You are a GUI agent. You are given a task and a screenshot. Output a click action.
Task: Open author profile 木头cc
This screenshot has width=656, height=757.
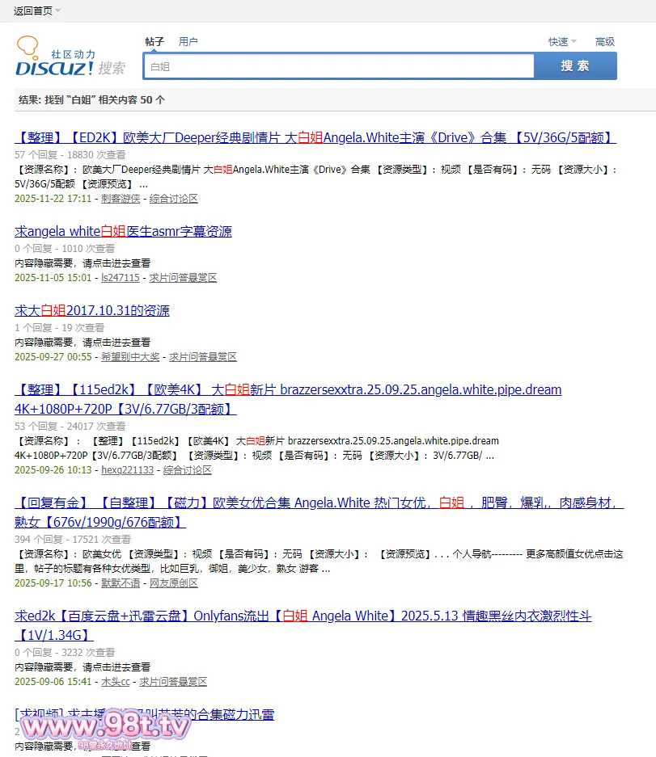(x=115, y=682)
